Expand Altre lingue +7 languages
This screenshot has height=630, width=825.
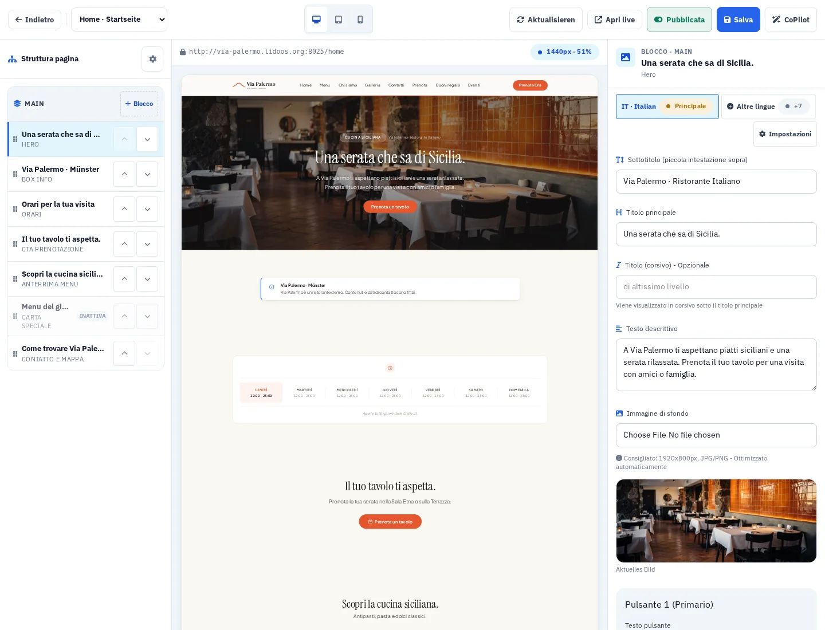[x=768, y=107]
